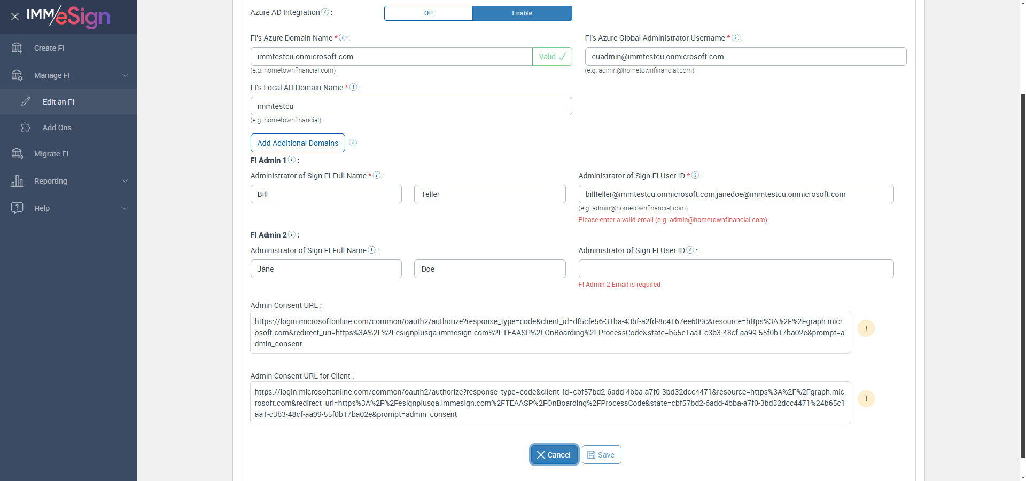
Task: Open the Add-Ons sidebar item
Action: (x=57, y=128)
